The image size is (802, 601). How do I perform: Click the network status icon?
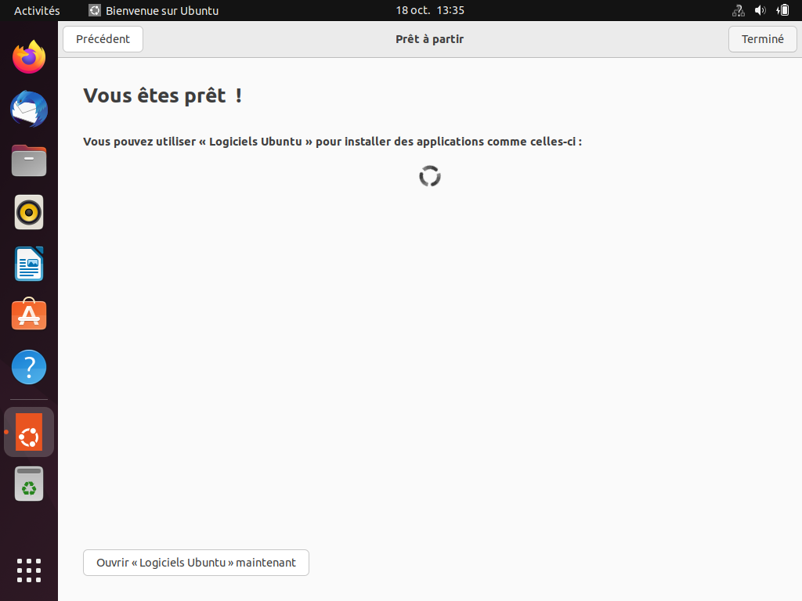(x=738, y=10)
